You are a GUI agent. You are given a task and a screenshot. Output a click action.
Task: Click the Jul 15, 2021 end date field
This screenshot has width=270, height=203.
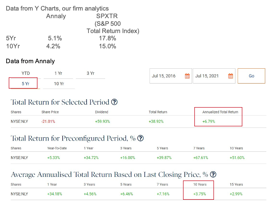click(207, 76)
